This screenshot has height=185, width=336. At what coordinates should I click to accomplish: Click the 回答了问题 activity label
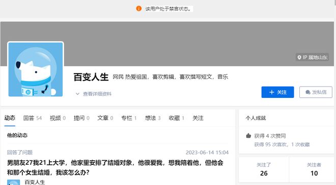click(x=20, y=153)
